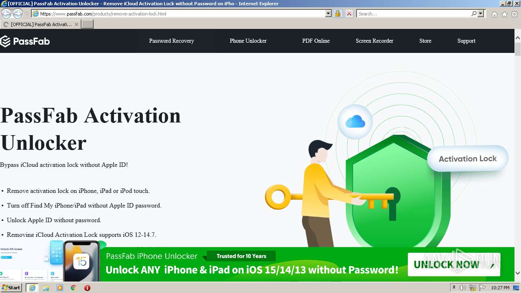Screen dimensions: 521x293
Task: Open the Chrome taskbar icon
Action: [74, 288]
